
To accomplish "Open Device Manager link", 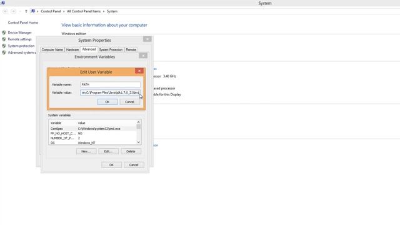I will tap(19, 32).
